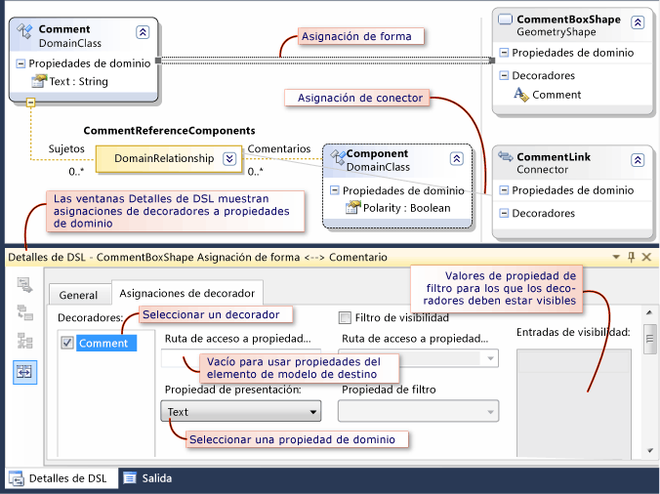Click scroll down arrow in DSL Details pane
Image resolution: width=660 pixels, height=494 pixels.
[649, 450]
